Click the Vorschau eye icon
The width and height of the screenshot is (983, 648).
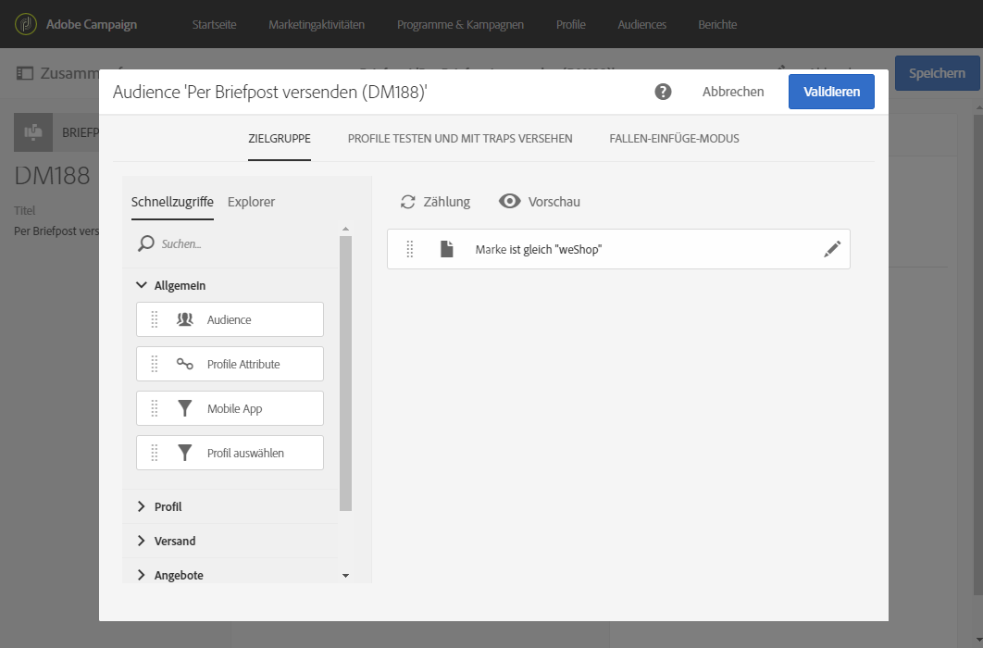[509, 202]
